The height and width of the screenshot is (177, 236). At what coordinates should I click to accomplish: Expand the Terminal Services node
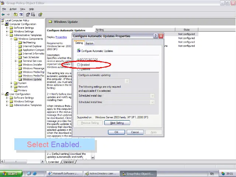[15, 61]
